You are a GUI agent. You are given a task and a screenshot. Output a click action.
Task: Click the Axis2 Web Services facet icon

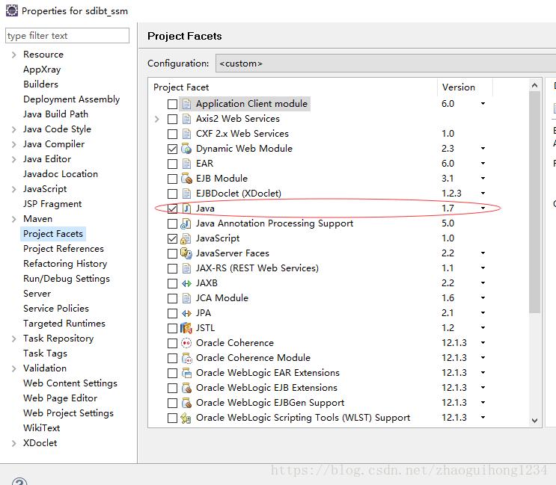(186, 119)
